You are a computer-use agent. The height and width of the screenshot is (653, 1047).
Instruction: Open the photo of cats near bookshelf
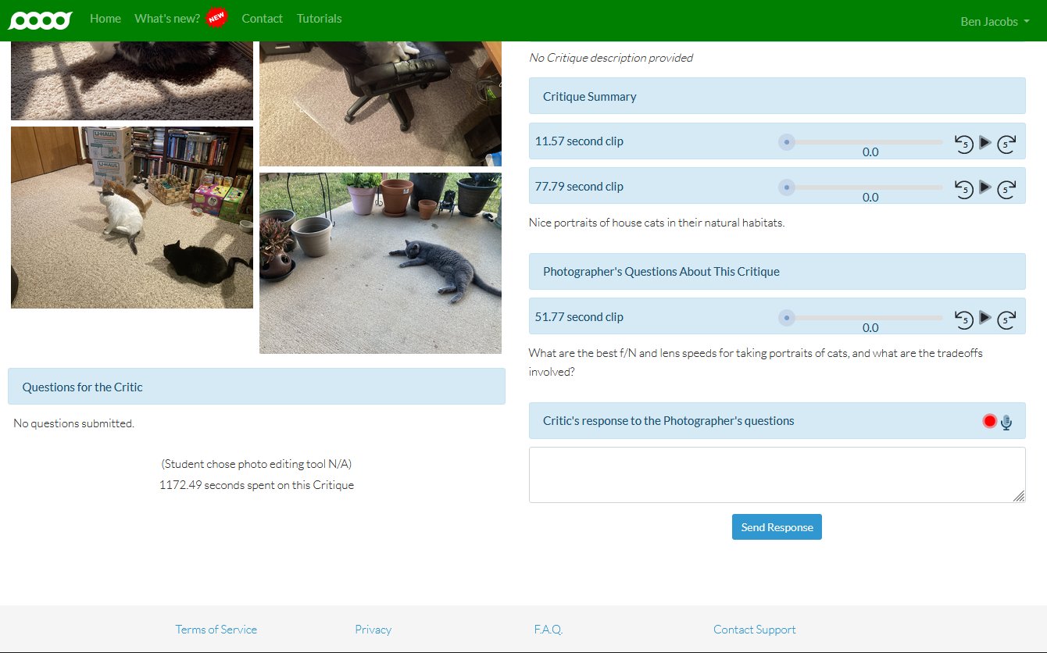pos(132,217)
